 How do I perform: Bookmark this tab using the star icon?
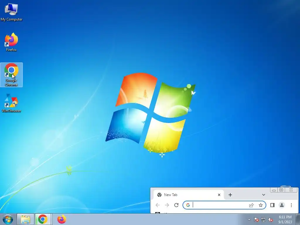[260, 205]
